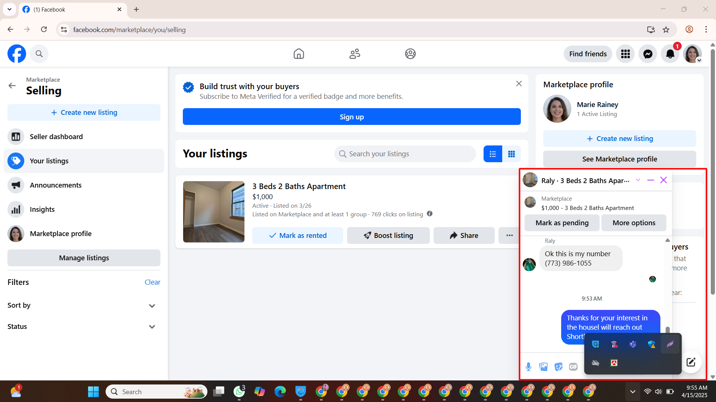Open the account profile picture menu

tap(692, 54)
